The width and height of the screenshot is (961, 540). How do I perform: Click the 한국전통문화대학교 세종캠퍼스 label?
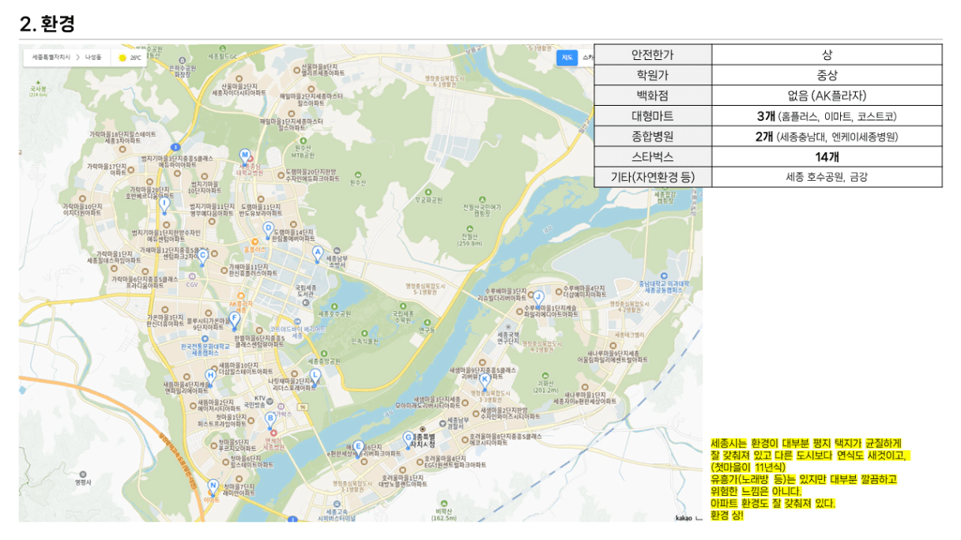(x=205, y=348)
